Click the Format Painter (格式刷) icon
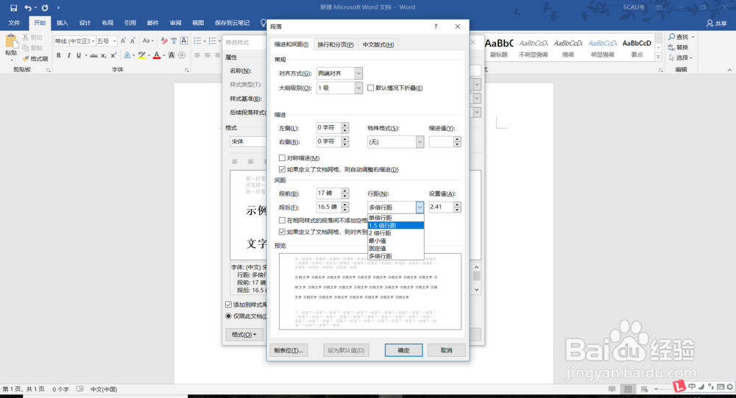Viewport: 736px width, 398px height. click(x=26, y=59)
